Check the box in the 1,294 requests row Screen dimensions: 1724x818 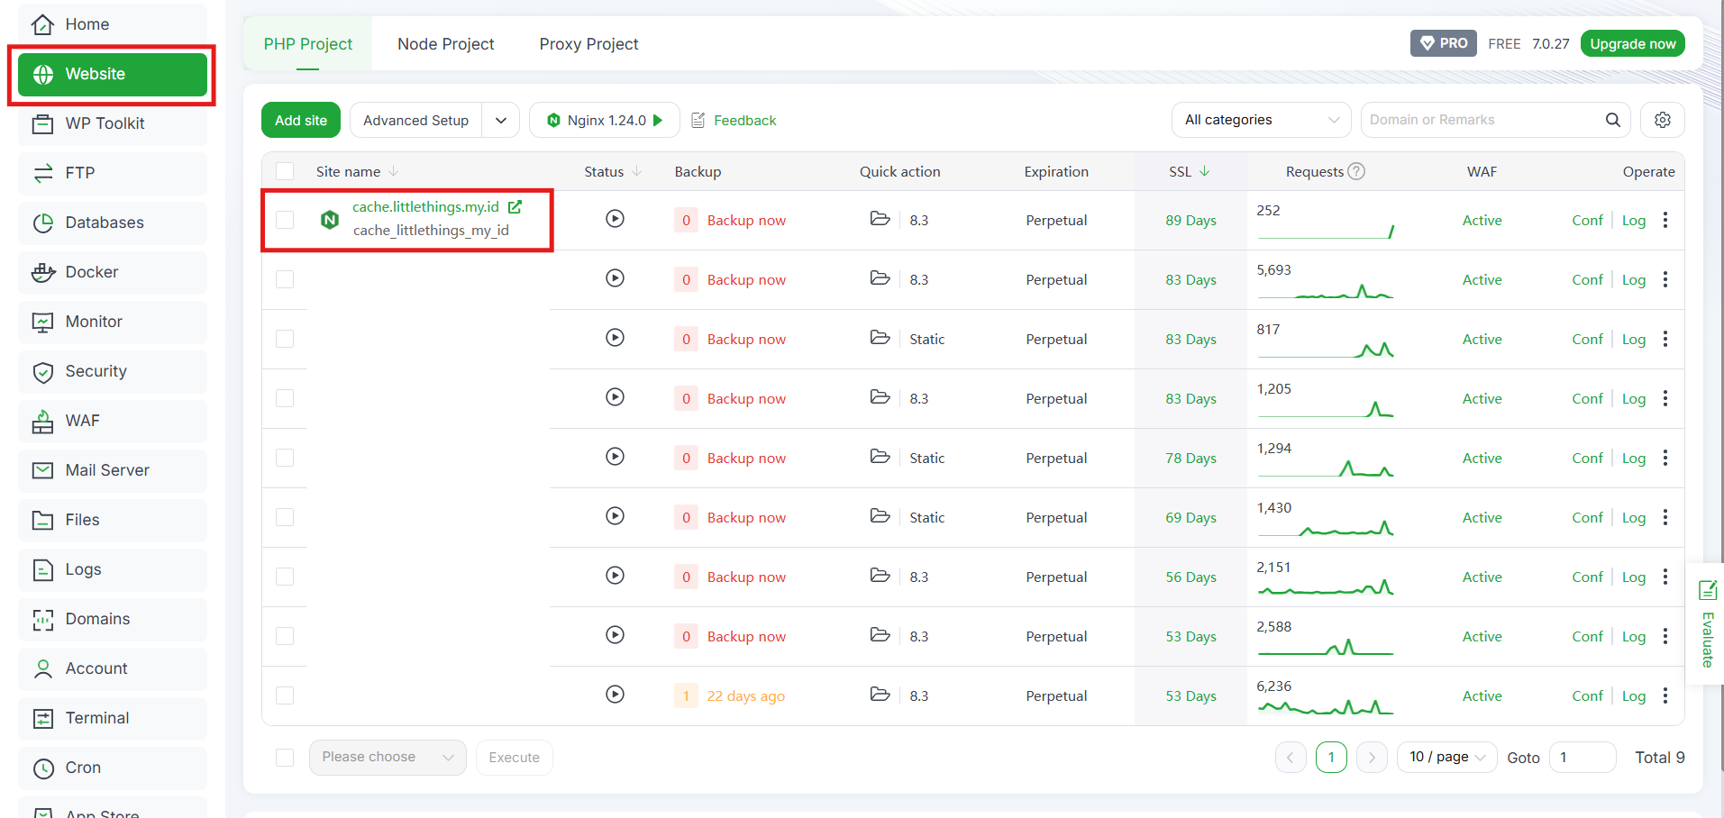285,458
